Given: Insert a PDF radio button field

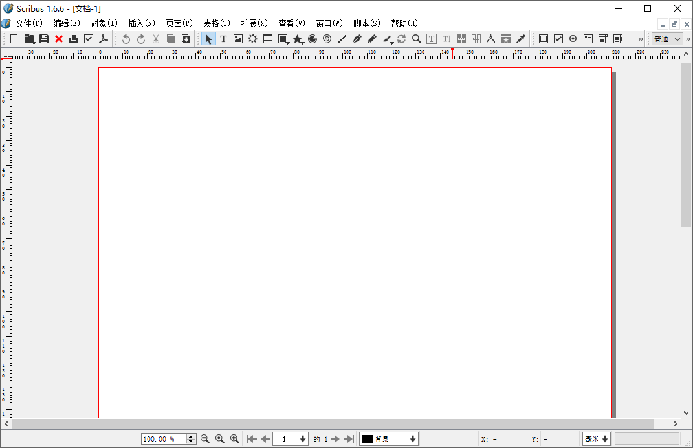Looking at the screenshot, I should [573, 38].
